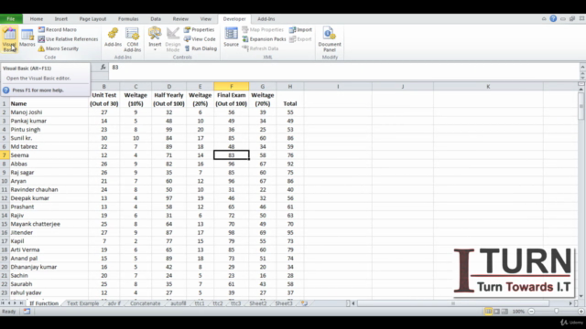
Task: Select cell Dhananjay kumar
Action: [49, 267]
